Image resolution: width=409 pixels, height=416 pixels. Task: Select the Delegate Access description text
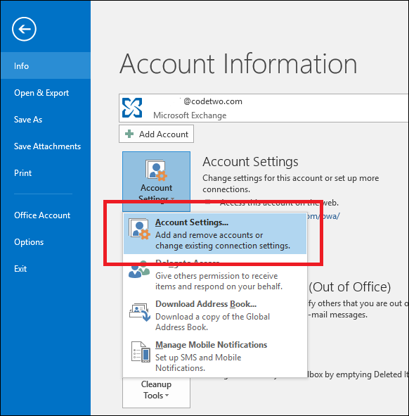pos(219,282)
